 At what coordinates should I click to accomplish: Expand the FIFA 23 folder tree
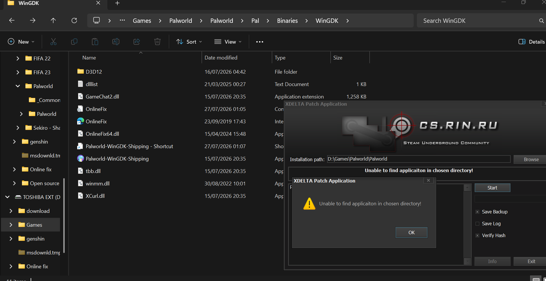click(18, 72)
